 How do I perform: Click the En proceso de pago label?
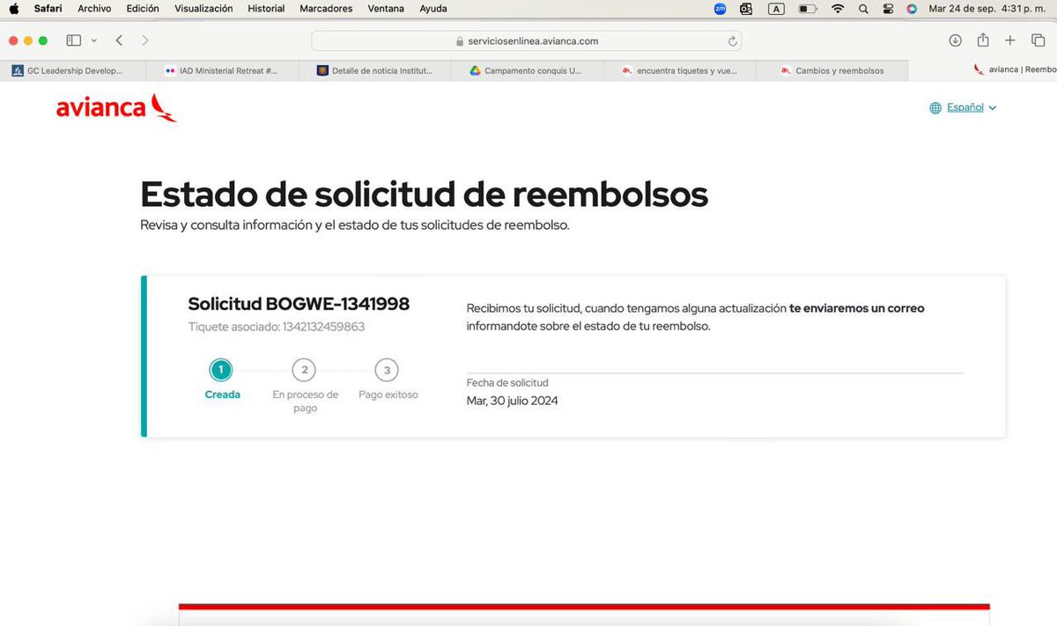pyautogui.click(x=305, y=401)
